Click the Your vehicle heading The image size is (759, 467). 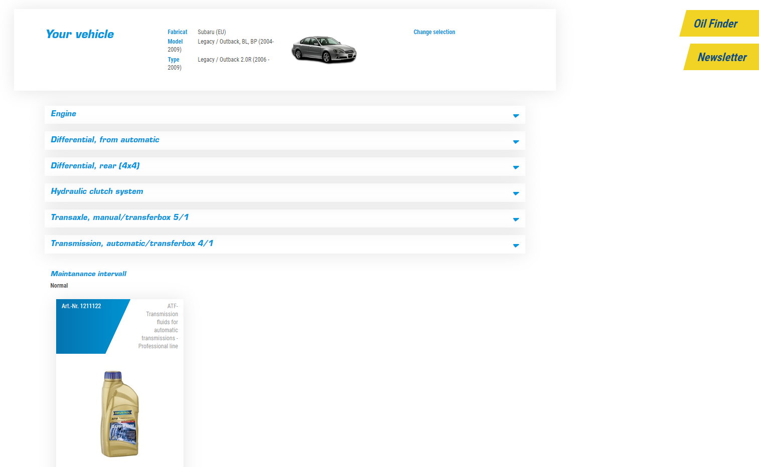tap(80, 34)
